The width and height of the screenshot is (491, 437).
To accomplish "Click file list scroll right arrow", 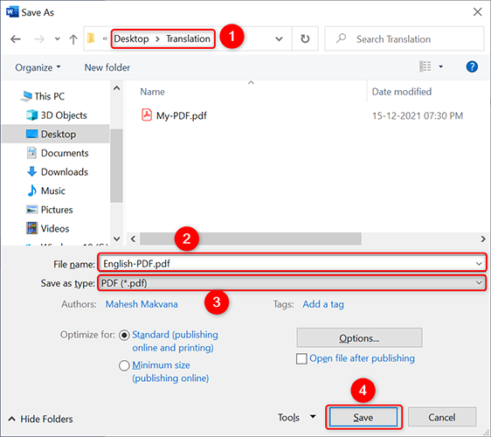I will coord(483,239).
